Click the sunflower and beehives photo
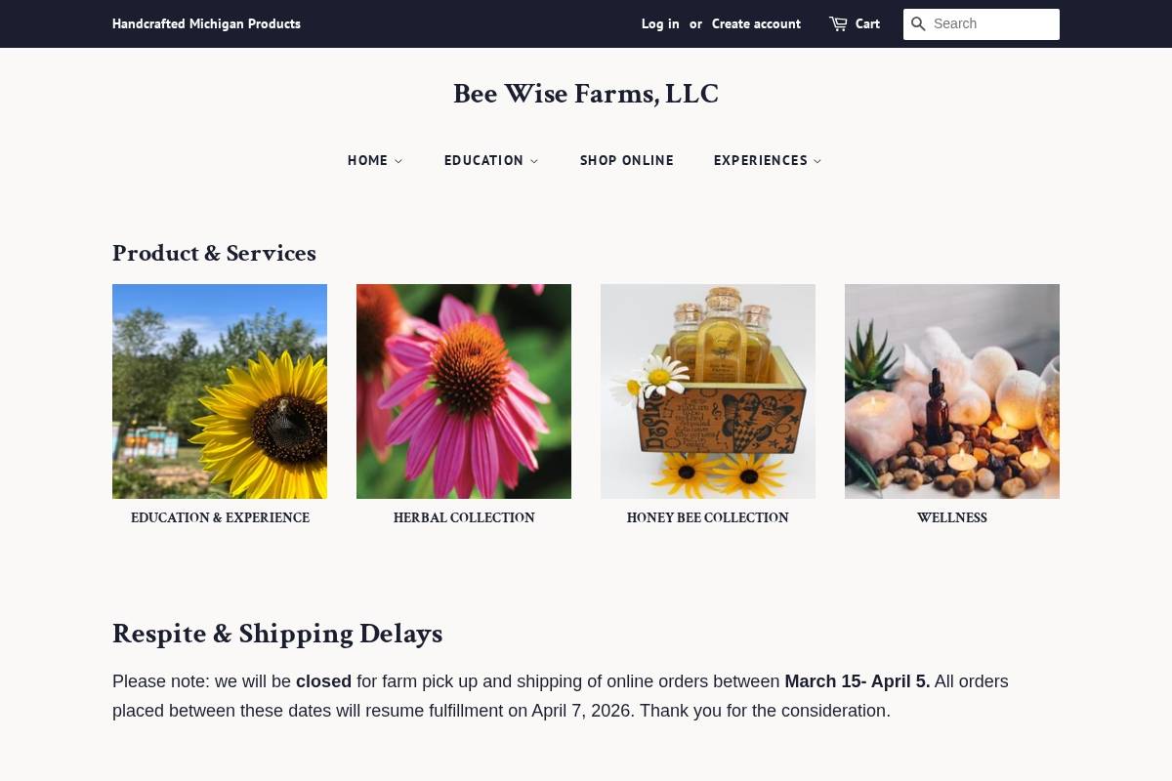Image resolution: width=1172 pixels, height=781 pixels. 220,391
